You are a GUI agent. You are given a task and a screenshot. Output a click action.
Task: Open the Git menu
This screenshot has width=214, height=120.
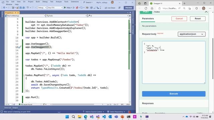pyautogui.click(x=24, y=2)
